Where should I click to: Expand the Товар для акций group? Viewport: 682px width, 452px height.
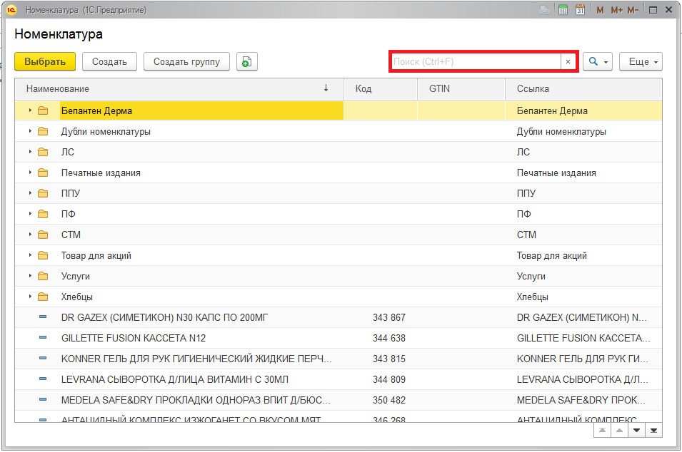tap(30, 255)
